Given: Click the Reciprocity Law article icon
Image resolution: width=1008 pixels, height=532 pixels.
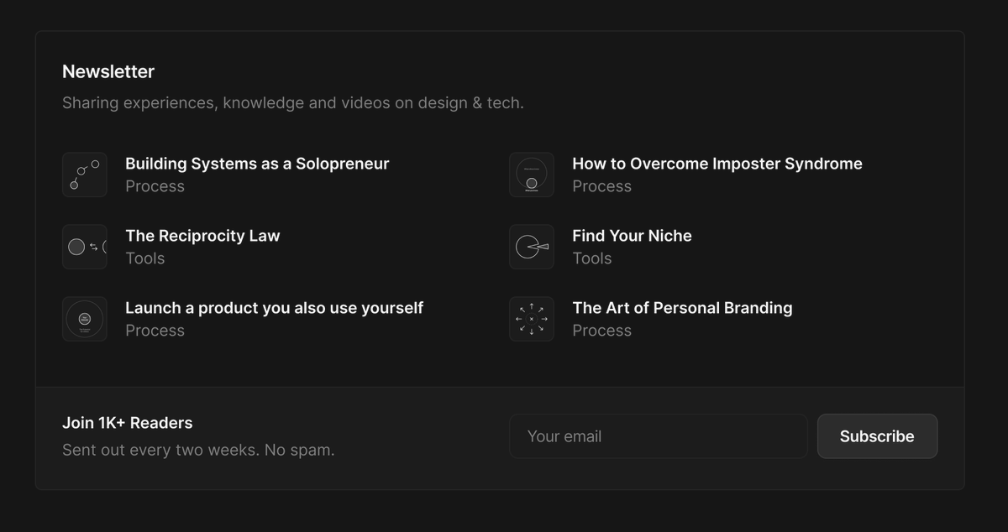Looking at the screenshot, I should (85, 247).
